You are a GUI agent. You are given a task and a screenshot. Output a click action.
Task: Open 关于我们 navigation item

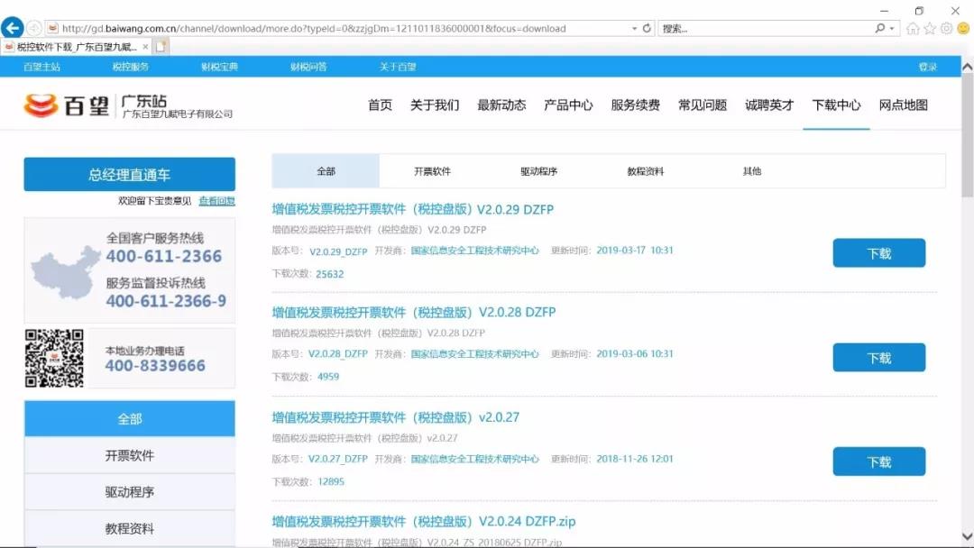point(435,105)
